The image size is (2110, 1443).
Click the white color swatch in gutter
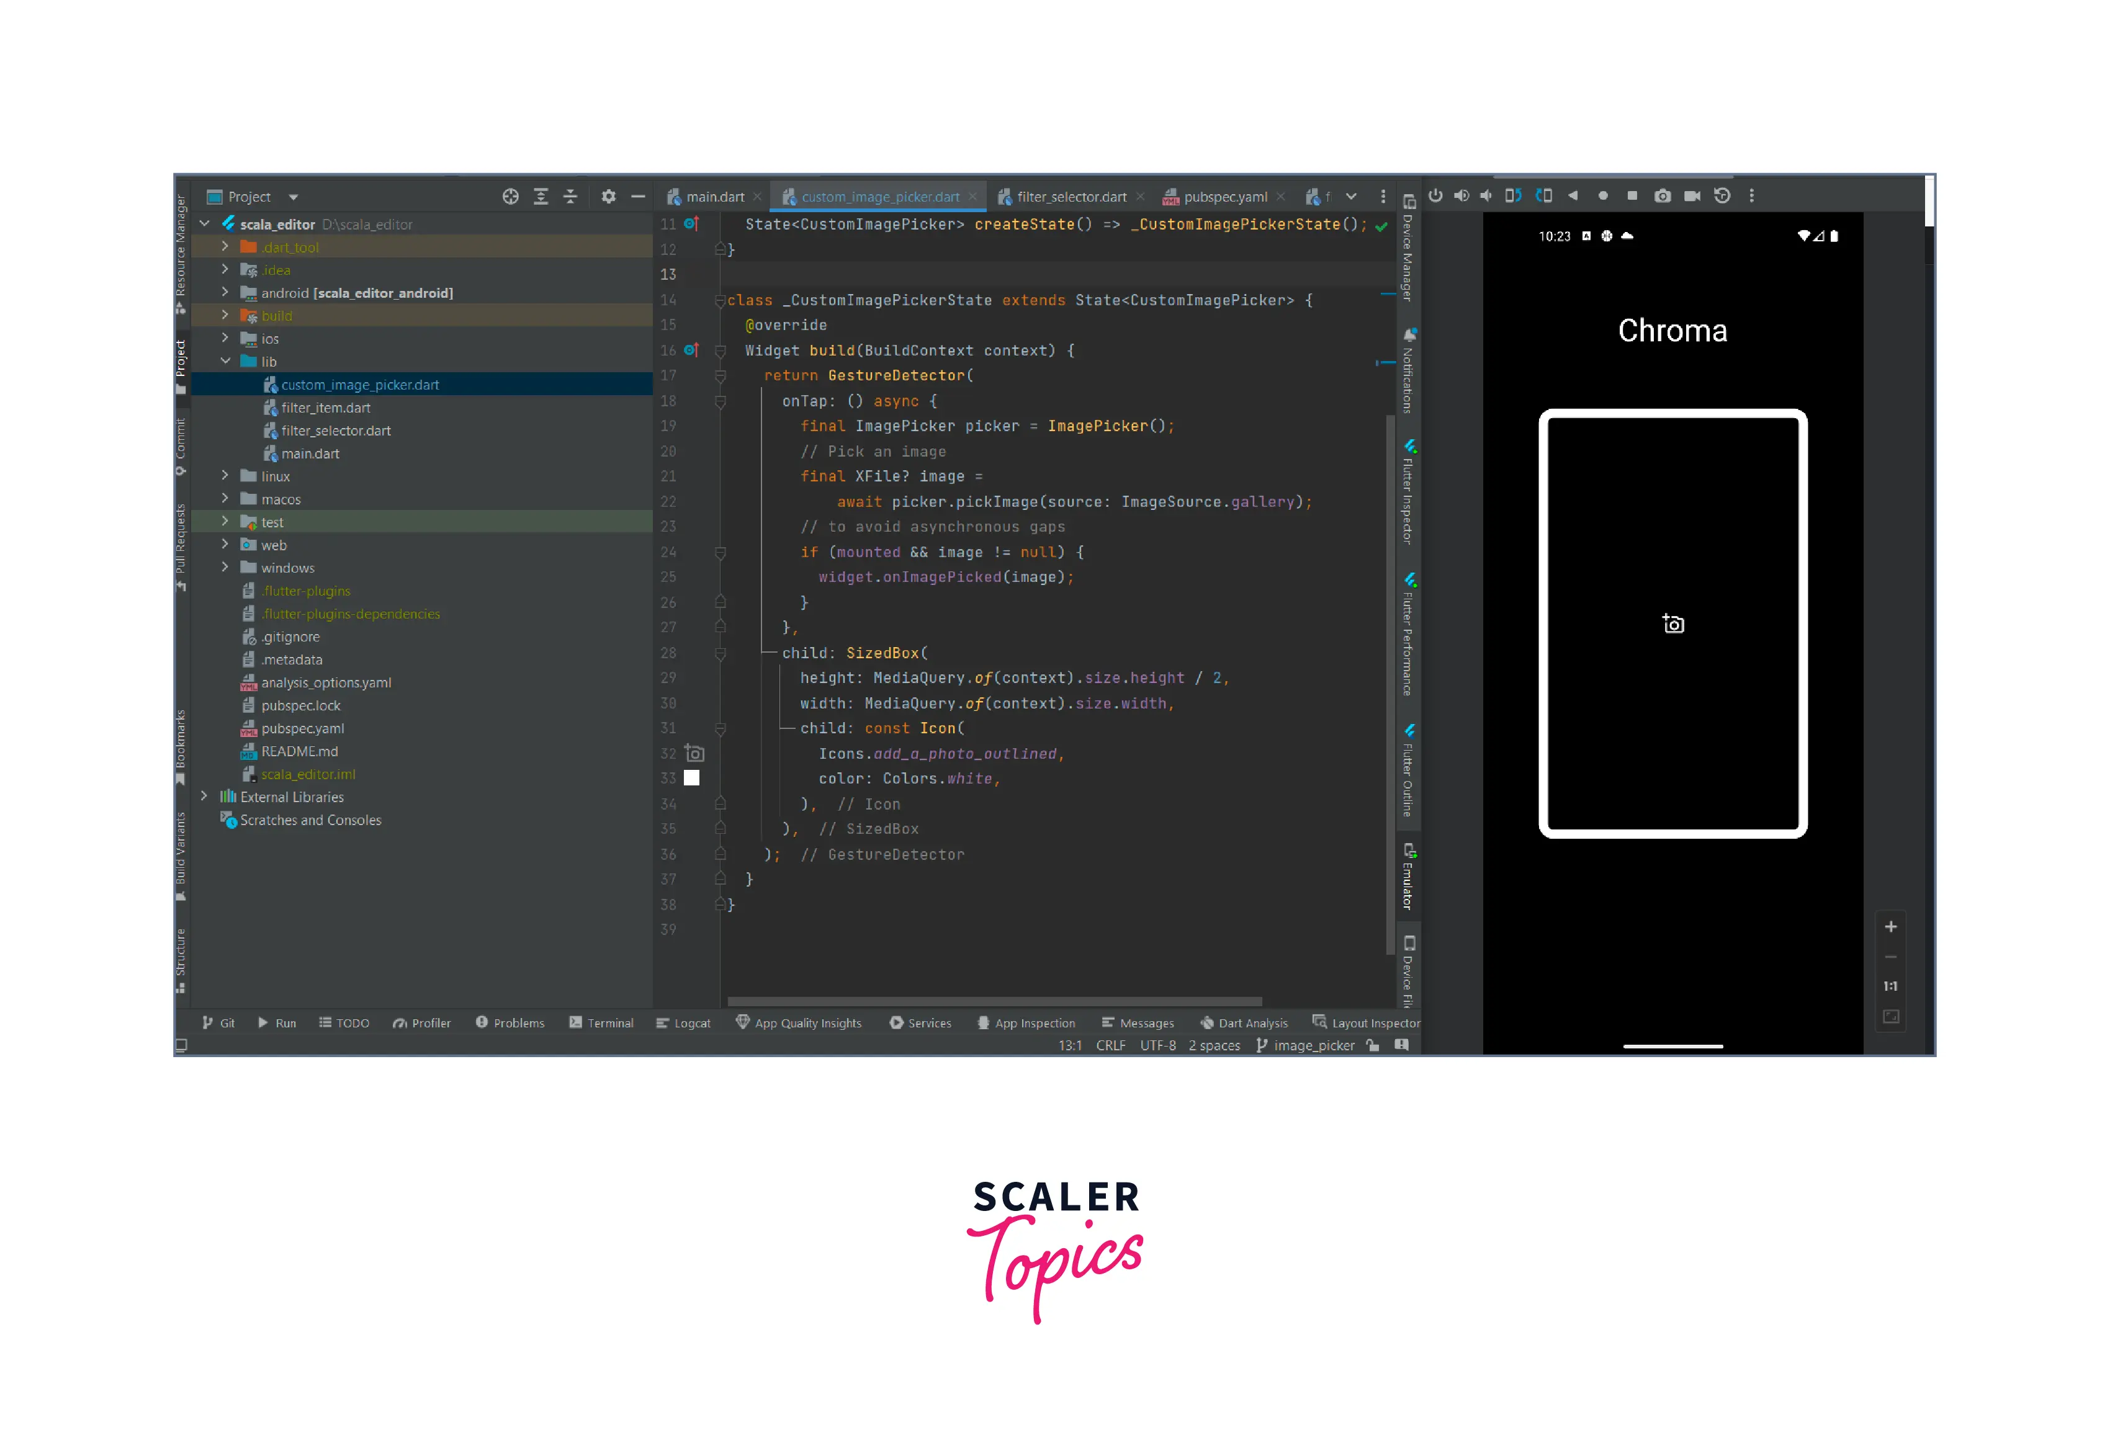point(692,778)
